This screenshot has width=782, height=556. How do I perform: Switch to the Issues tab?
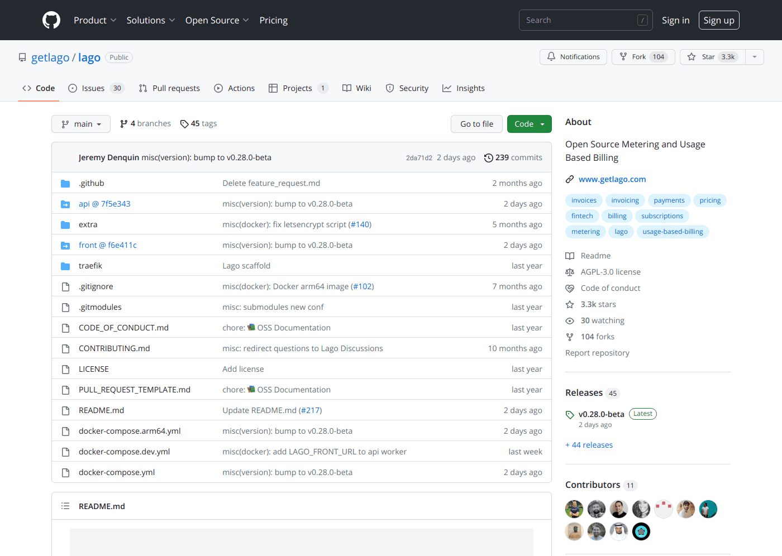click(96, 88)
